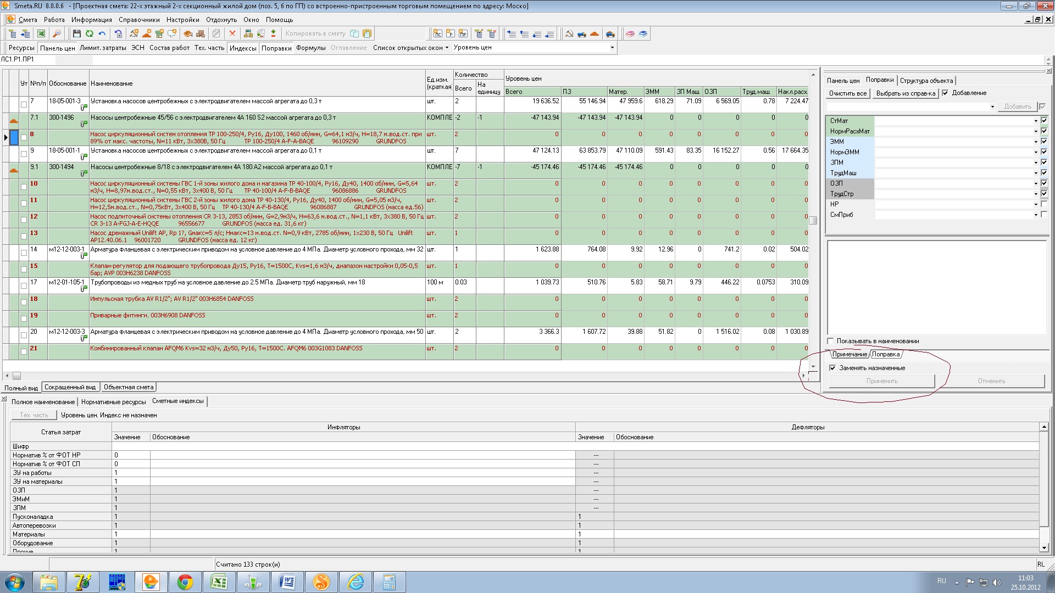The height and width of the screenshot is (593, 1055).
Task: Click the calculator toolbar icon
Action: 248,33
